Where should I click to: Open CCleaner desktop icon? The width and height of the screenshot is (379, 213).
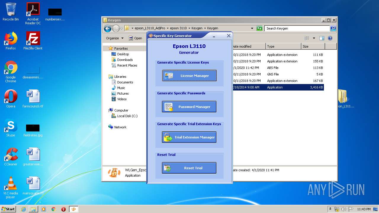11,157
